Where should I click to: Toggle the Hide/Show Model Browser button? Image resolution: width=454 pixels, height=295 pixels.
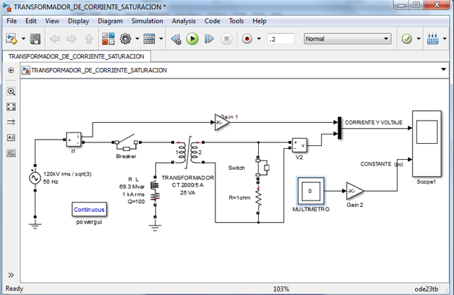pos(11,70)
